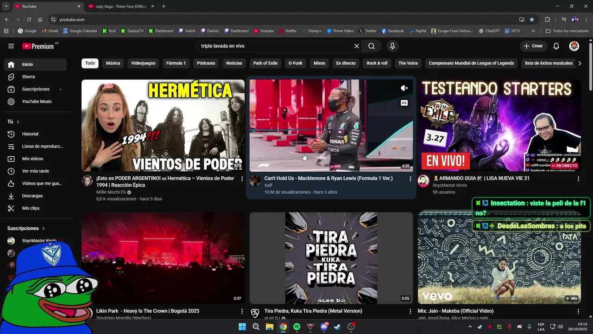593x334 pixels.
Task: Select the Noticias filter chip
Action: pos(234,63)
